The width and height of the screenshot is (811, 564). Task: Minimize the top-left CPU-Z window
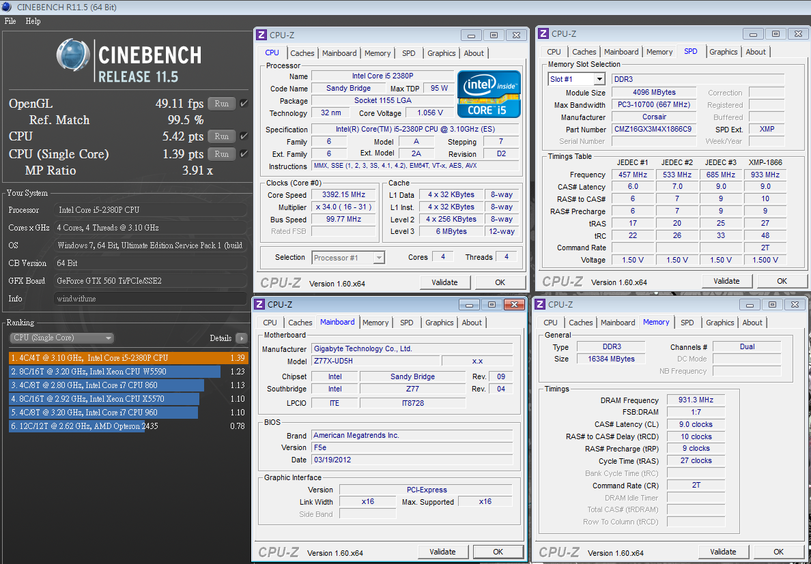pos(471,35)
